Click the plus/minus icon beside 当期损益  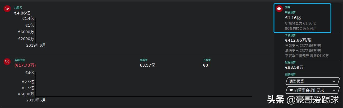pyautogui.click(x=7, y=62)
